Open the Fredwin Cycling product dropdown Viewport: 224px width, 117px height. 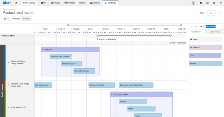30,3
